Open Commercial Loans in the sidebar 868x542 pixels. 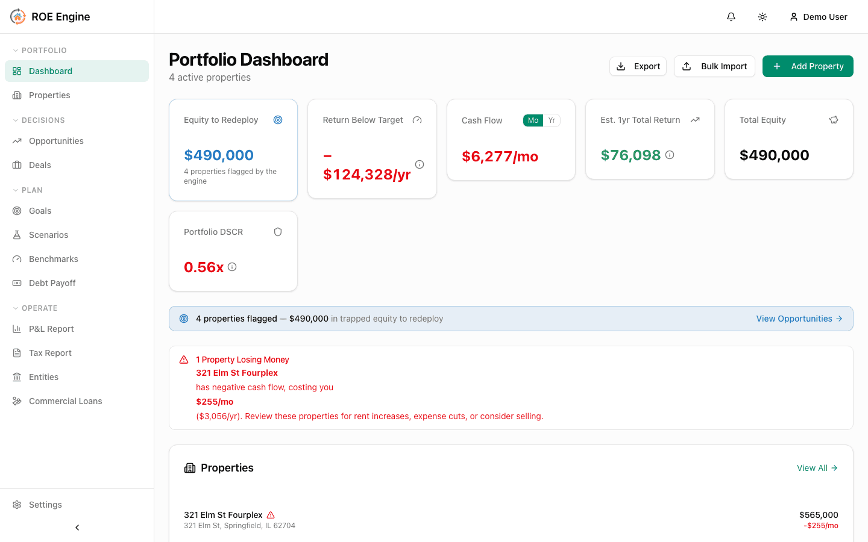(77, 401)
